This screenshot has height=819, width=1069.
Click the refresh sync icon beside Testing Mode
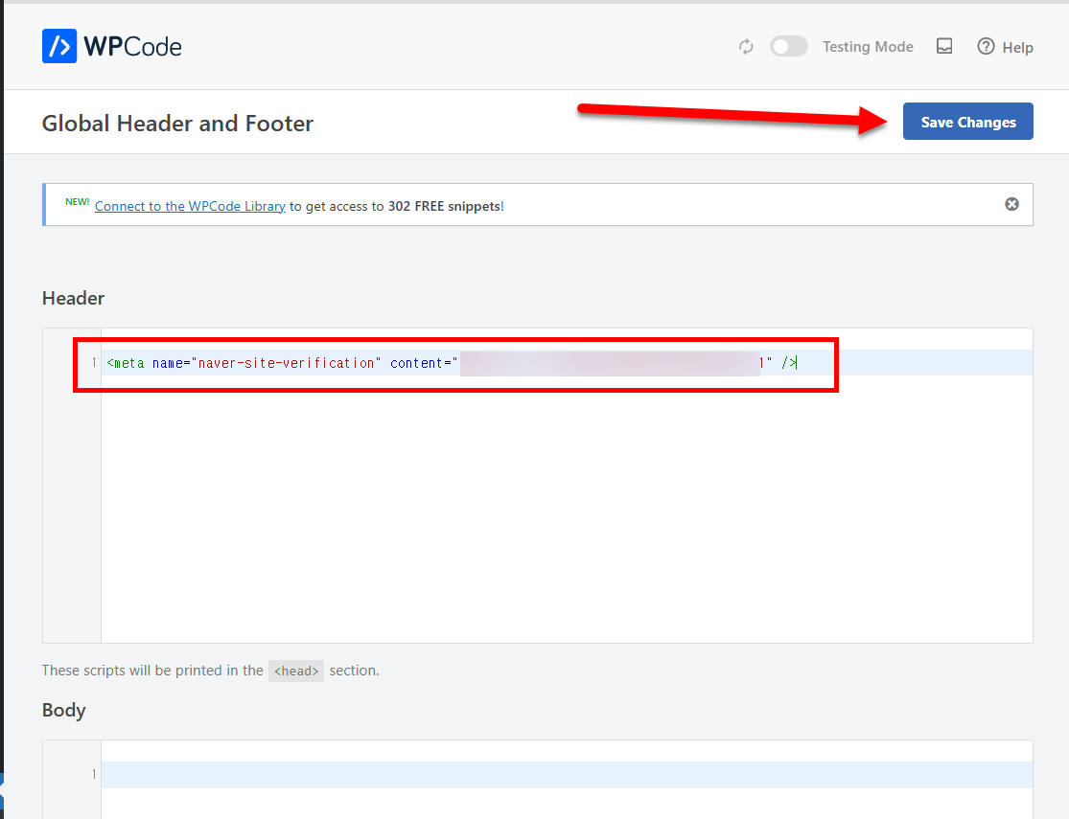746,46
